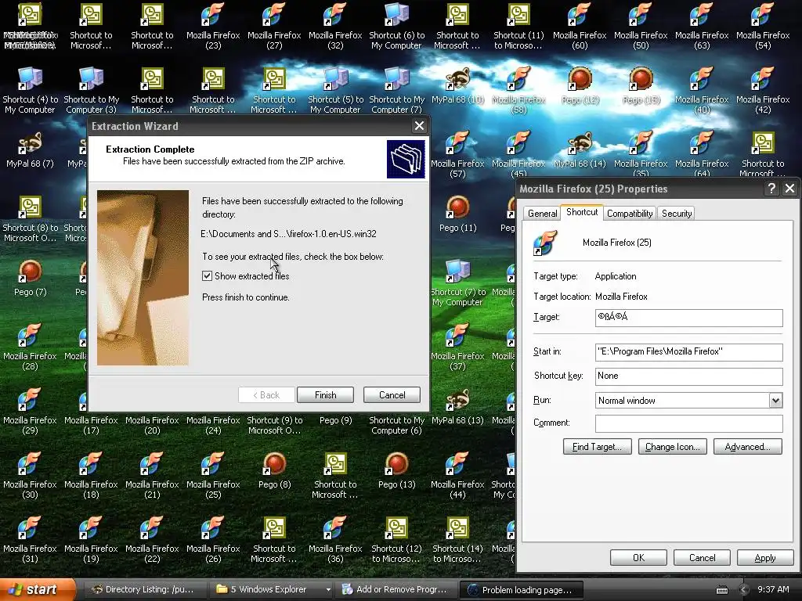Click the Change Icon button
The width and height of the screenshot is (802, 601).
pos(673,447)
